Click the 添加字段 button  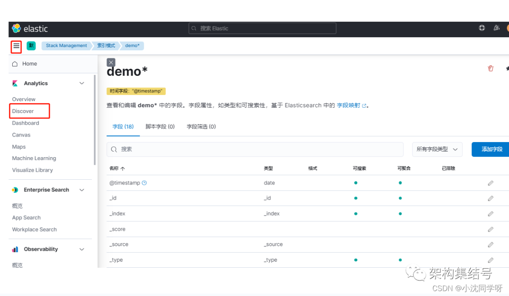pos(492,149)
